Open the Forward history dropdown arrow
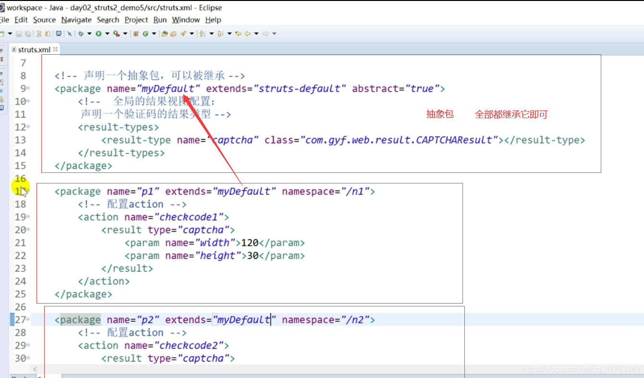The image size is (644, 378). tap(274, 34)
